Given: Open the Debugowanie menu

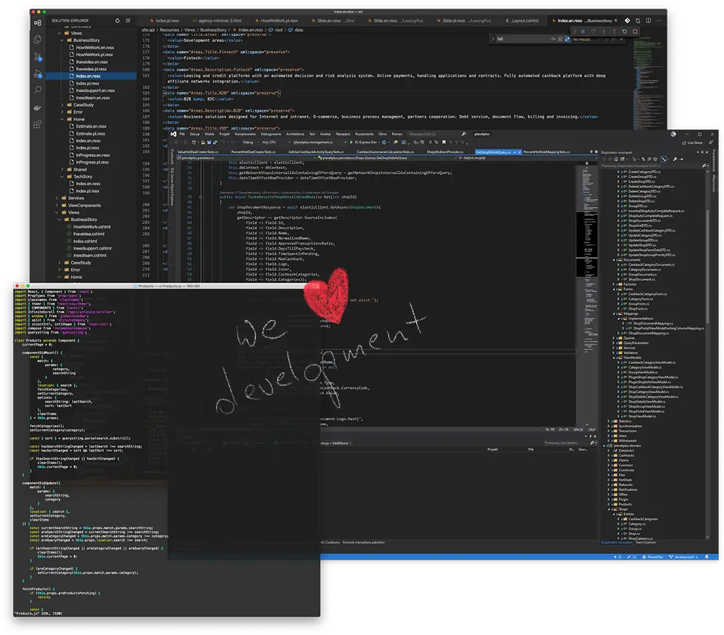Looking at the screenshot, I should coord(271,134).
